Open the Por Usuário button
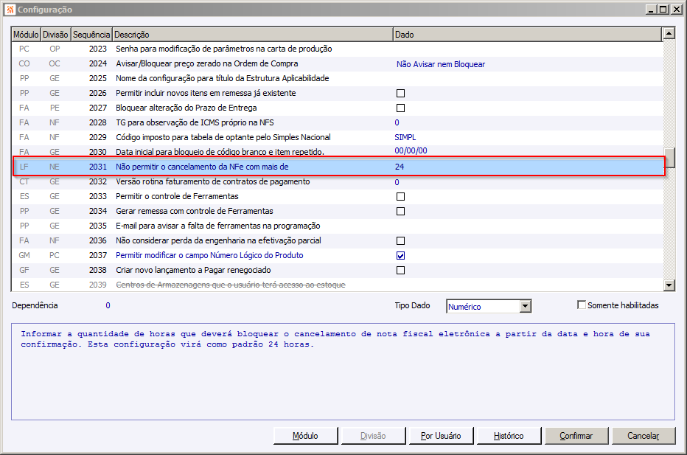The image size is (687, 455). click(441, 436)
